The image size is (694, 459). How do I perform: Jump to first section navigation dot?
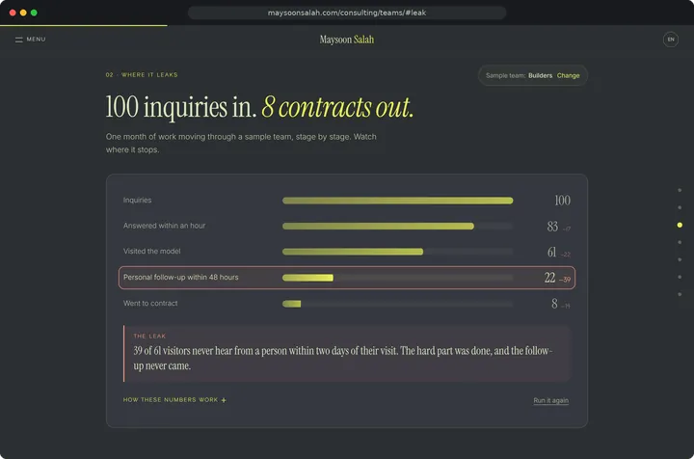point(680,190)
